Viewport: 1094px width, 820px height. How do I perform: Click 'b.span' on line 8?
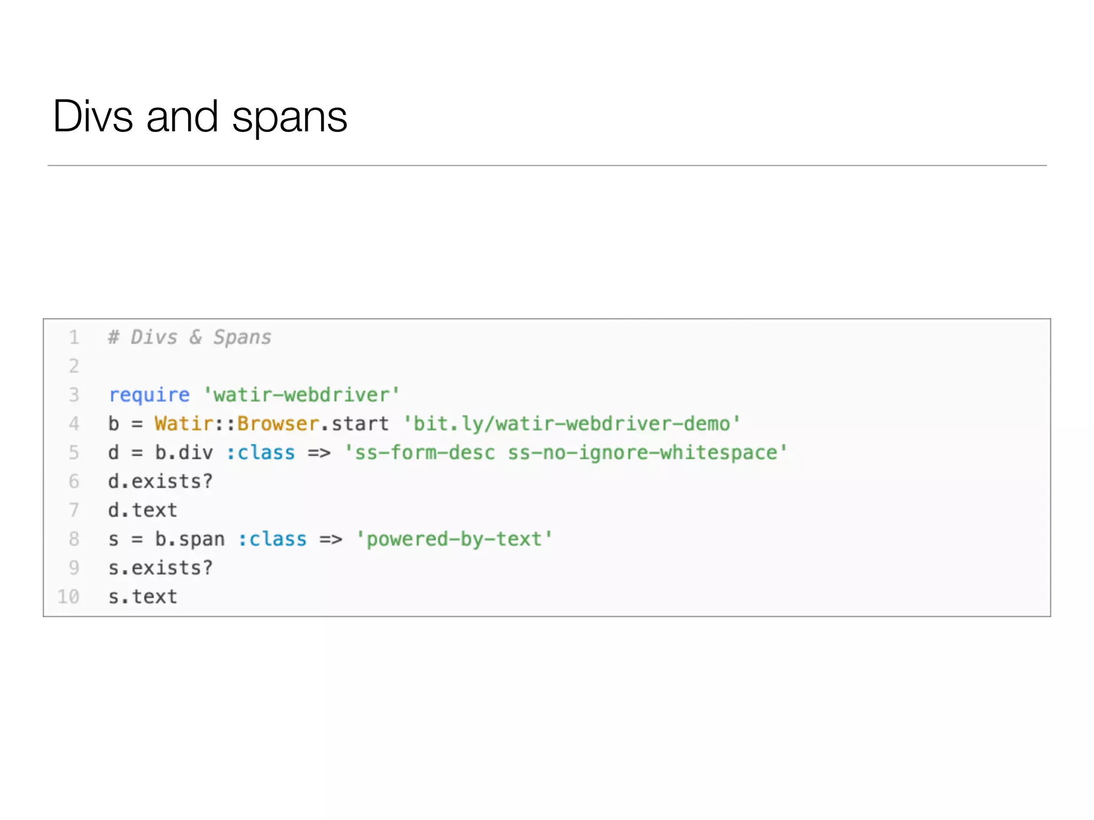point(190,539)
